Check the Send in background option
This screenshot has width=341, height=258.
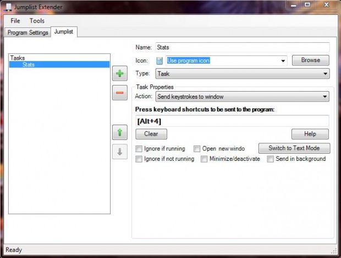point(271,159)
